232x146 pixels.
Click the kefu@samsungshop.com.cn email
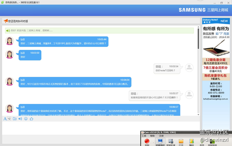[x=216, y=99]
